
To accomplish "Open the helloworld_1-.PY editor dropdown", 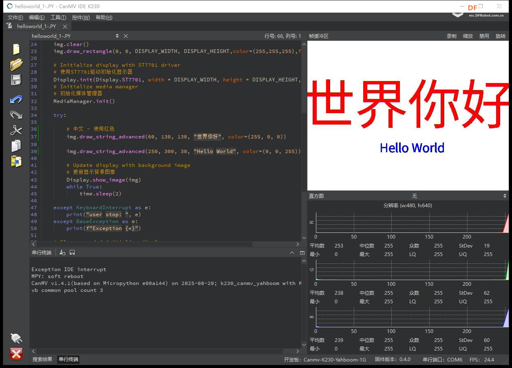I will (x=117, y=36).
